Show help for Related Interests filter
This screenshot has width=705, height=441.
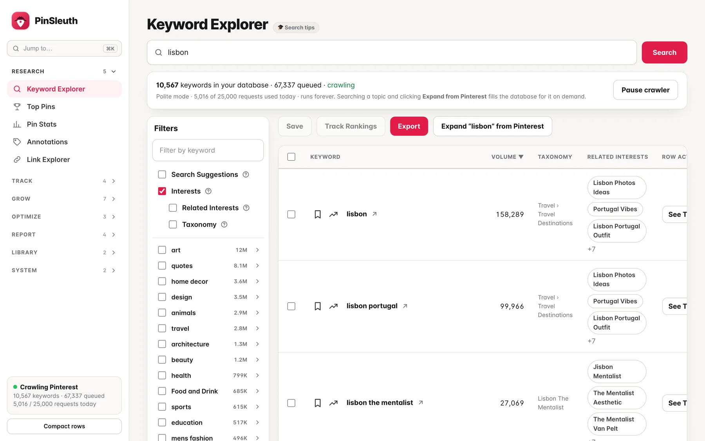[246, 208]
